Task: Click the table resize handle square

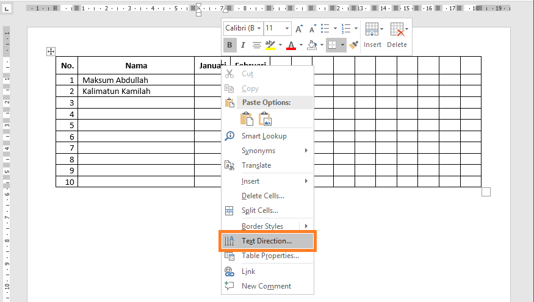Action: coord(486,192)
